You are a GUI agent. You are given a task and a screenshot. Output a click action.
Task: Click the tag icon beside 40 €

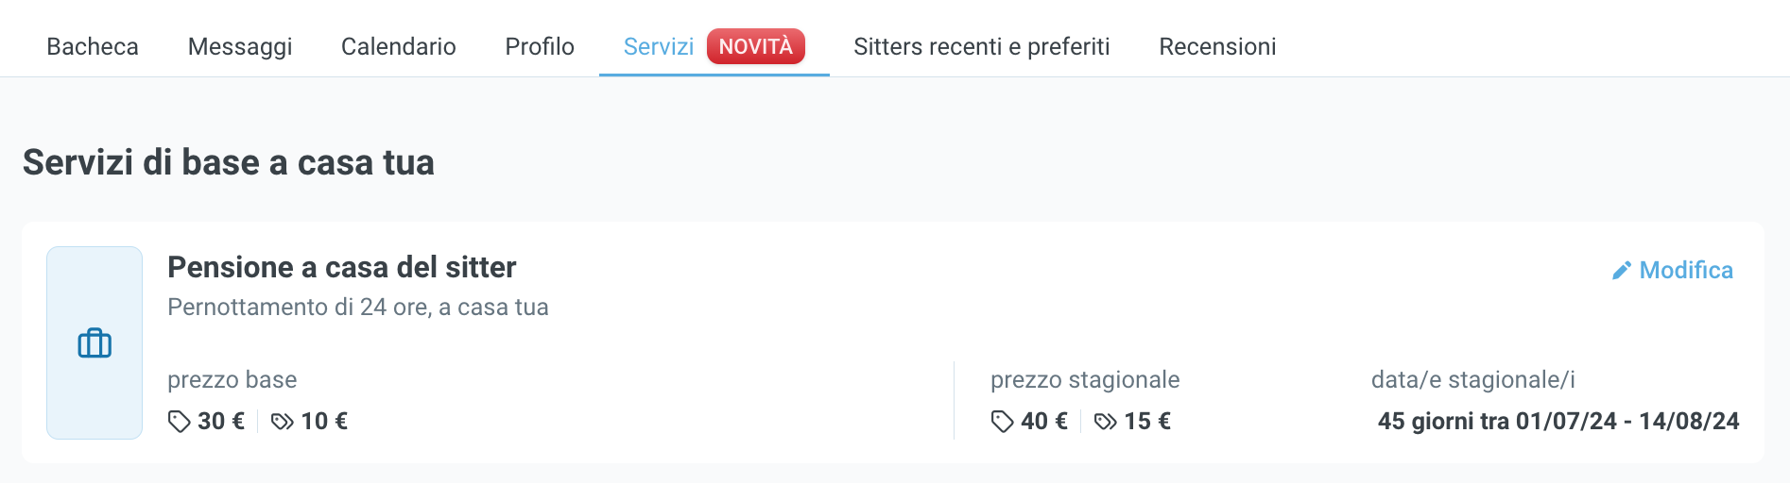click(x=1002, y=422)
